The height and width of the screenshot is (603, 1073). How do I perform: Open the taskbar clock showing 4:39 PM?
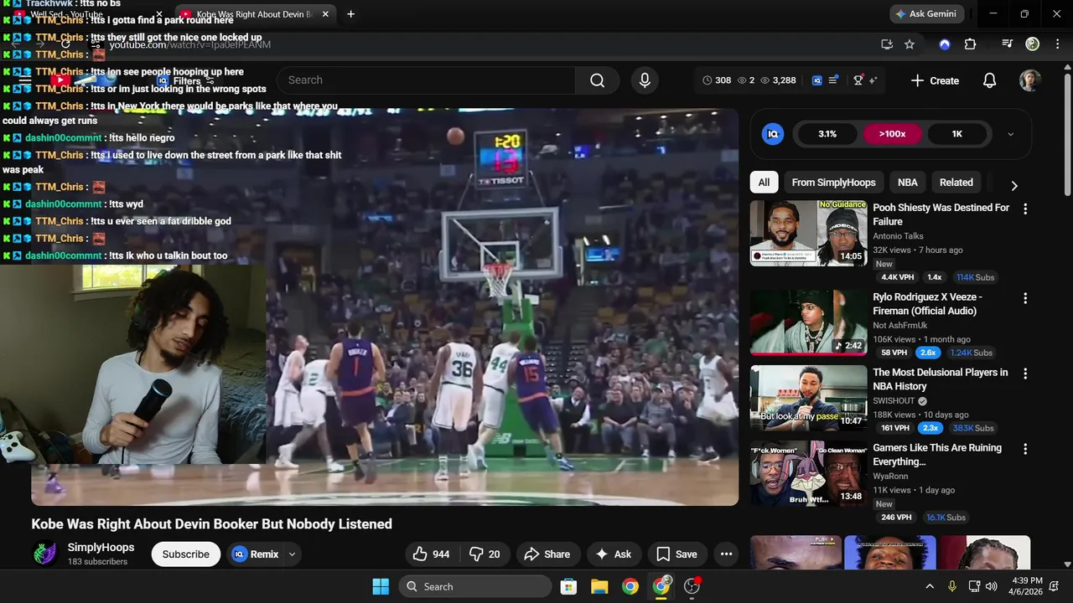(1028, 586)
